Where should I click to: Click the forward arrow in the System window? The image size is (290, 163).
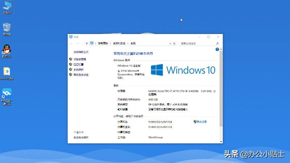click(x=78, y=43)
